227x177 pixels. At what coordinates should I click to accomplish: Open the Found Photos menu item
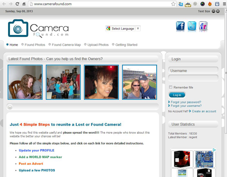35,45
